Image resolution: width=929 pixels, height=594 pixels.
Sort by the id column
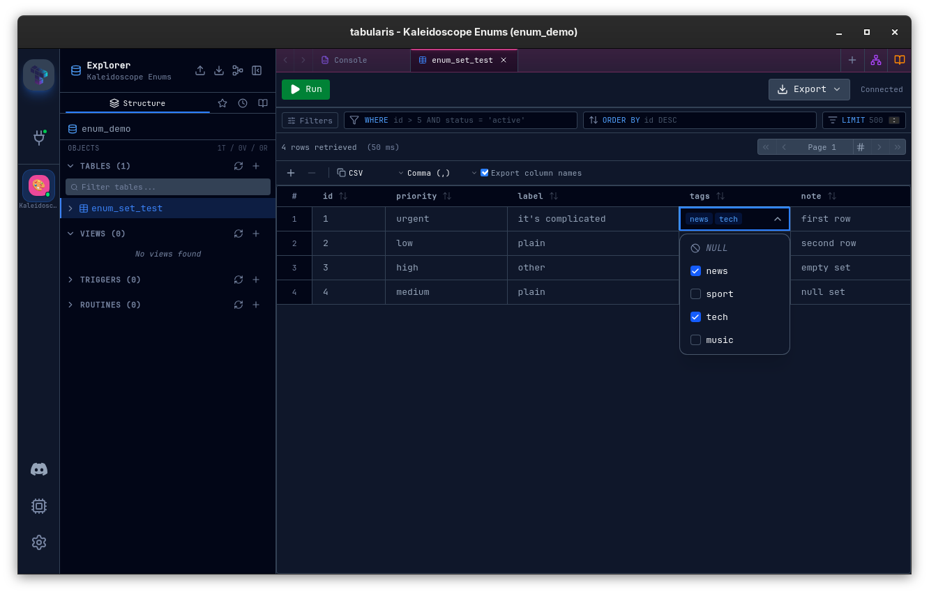click(x=343, y=197)
